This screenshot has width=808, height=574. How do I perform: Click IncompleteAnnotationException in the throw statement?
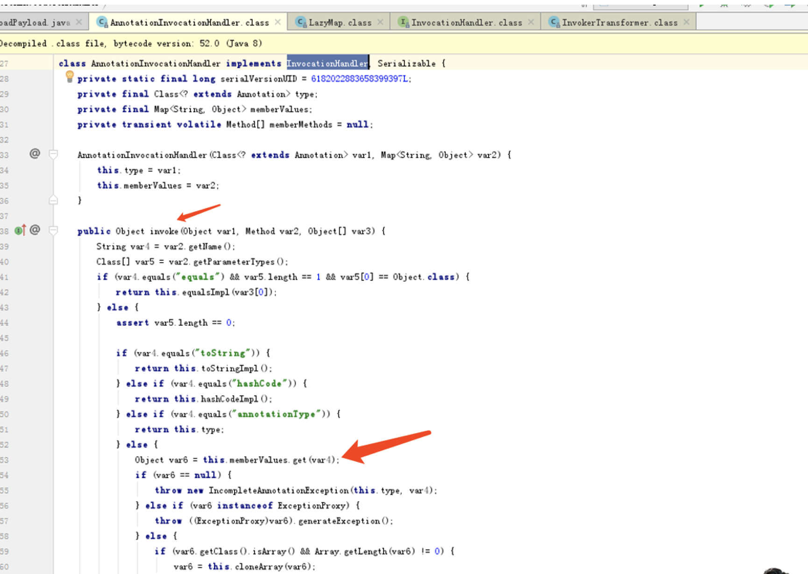click(279, 491)
